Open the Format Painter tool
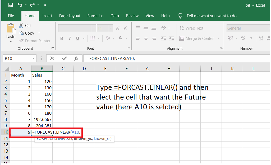Screen dimensions: 271x165 pyautogui.click(x=35, y=41)
